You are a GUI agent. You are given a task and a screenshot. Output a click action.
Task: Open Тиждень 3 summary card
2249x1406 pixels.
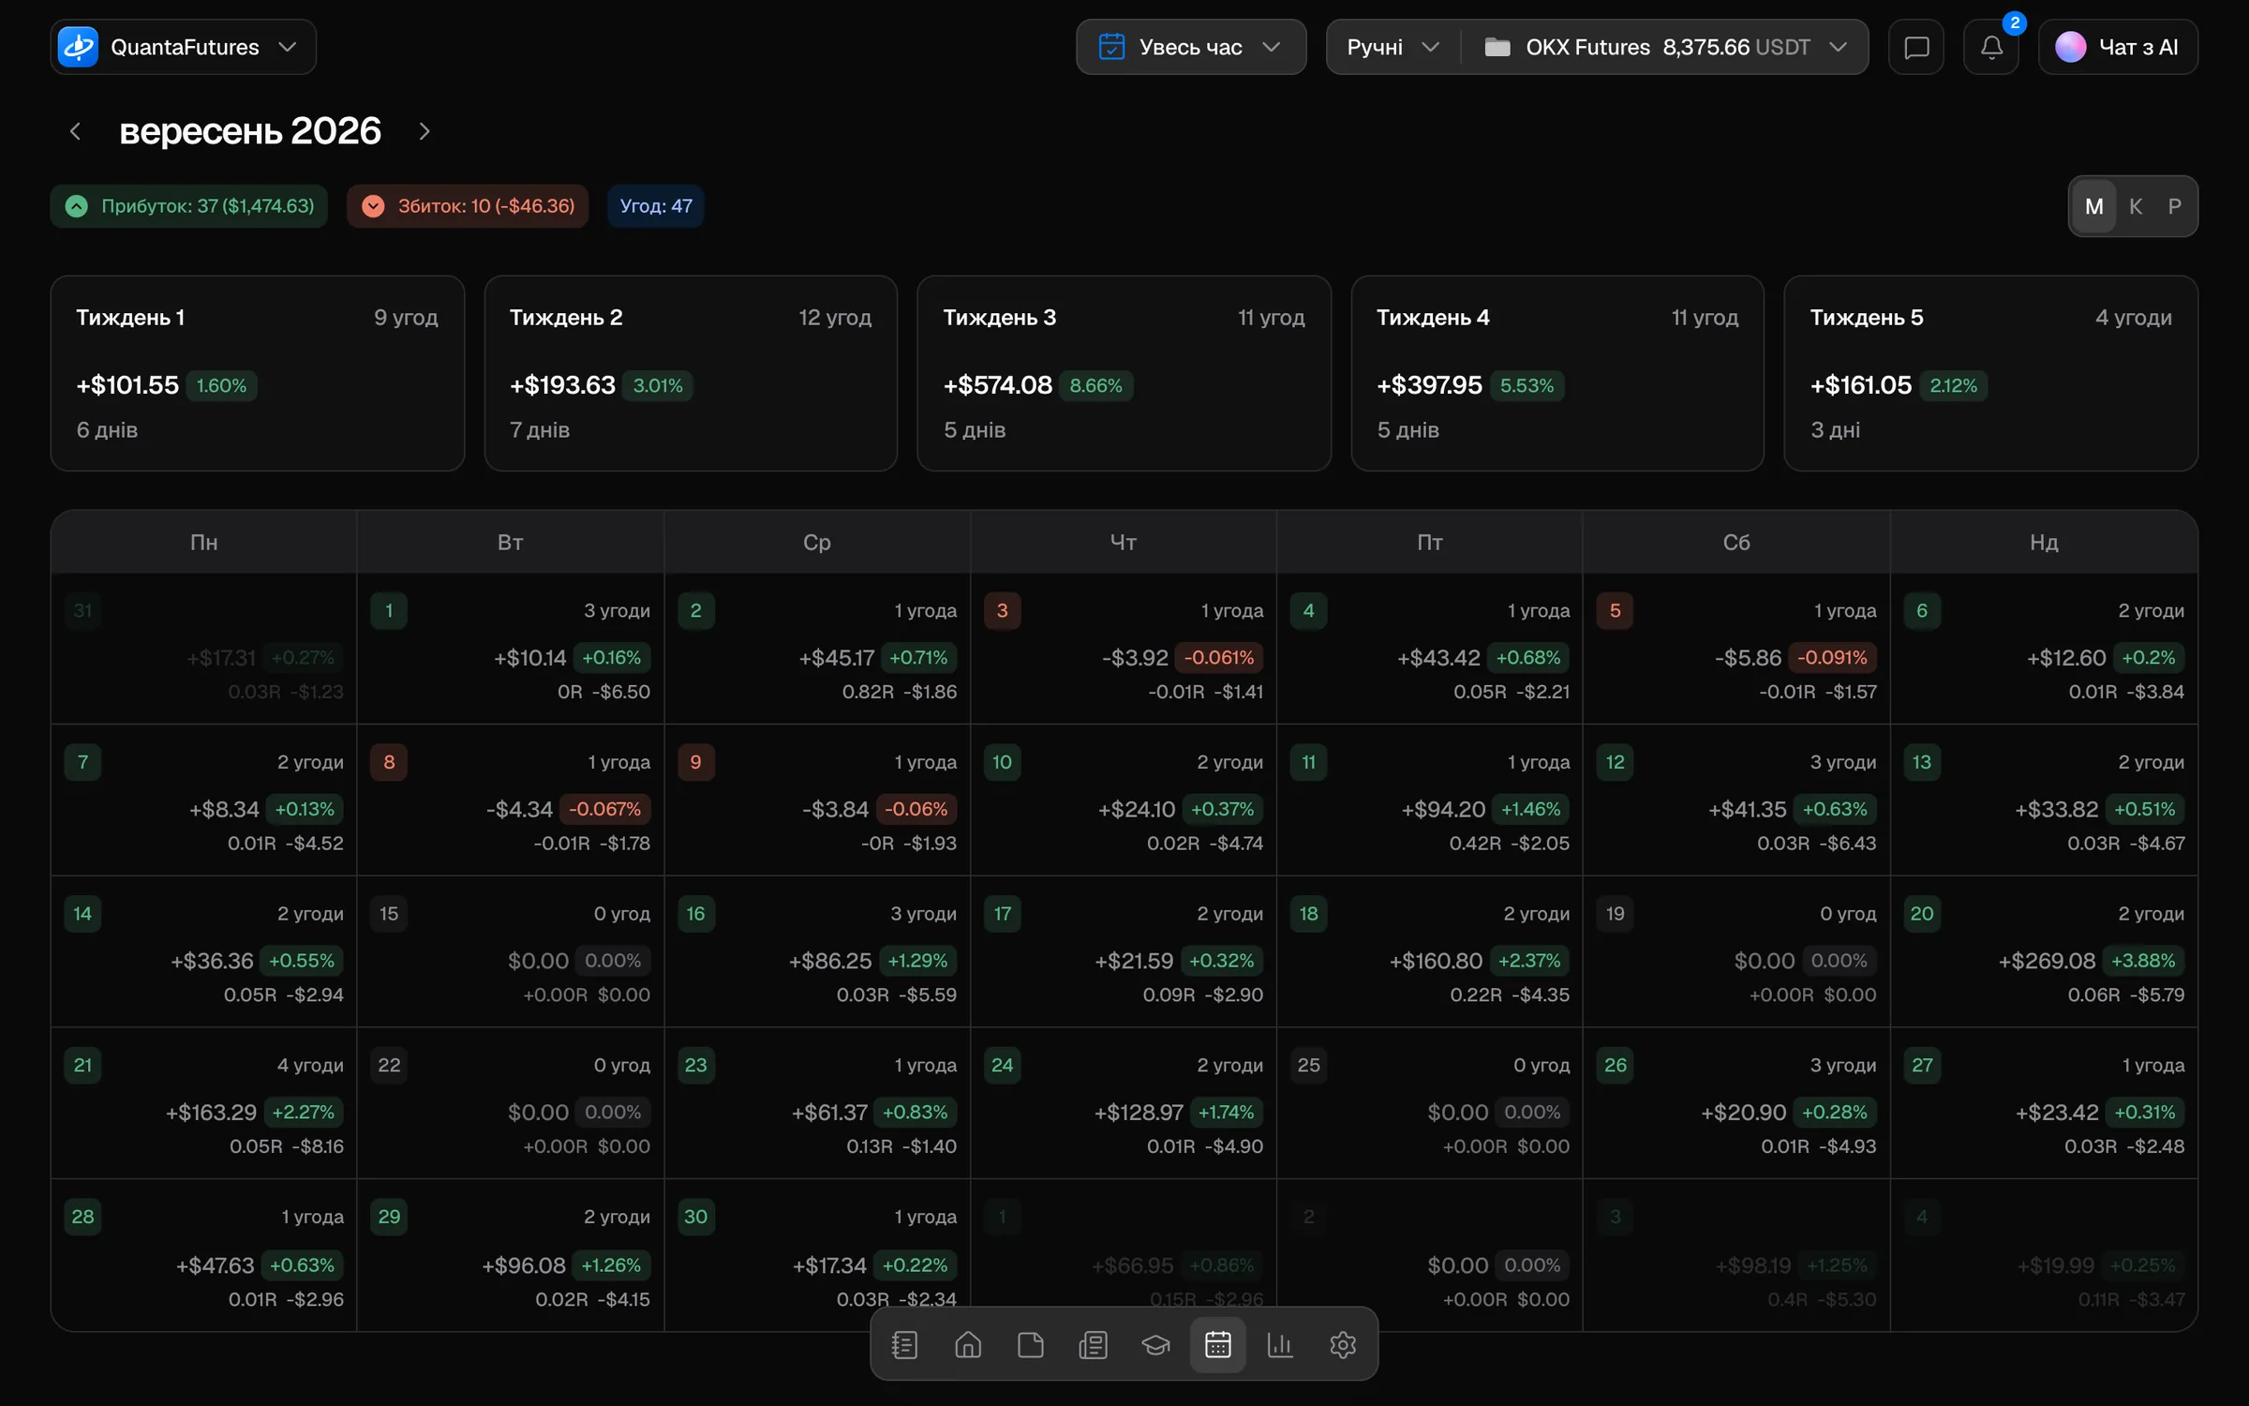click(1124, 373)
